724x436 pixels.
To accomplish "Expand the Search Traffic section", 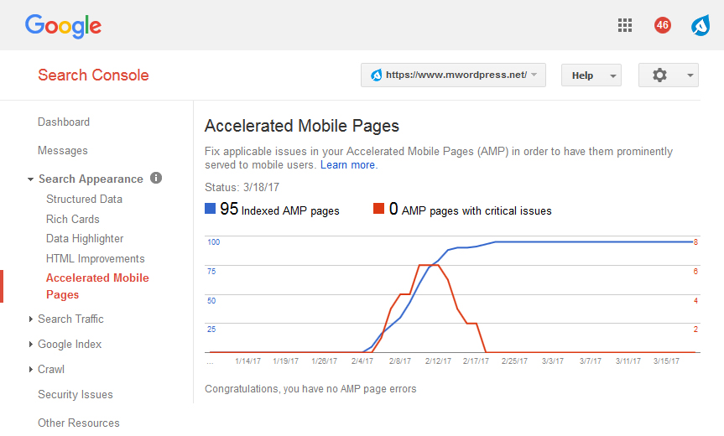I will click(30, 319).
